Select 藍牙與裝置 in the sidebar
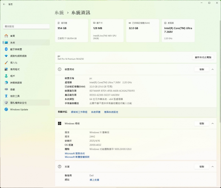 (x=26, y=49)
